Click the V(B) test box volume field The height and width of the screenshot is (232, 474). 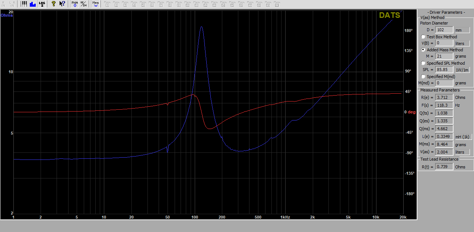click(444, 43)
